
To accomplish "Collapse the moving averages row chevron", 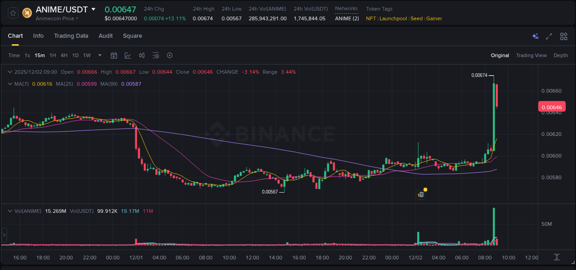I will click(10, 83).
